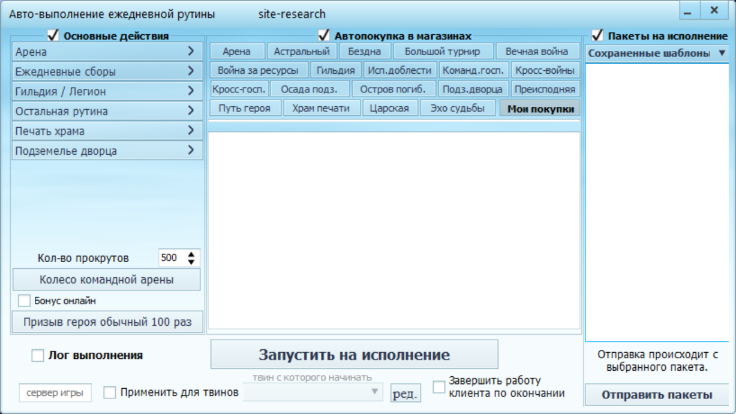
Task: Minimize the window
Action: click(x=688, y=11)
